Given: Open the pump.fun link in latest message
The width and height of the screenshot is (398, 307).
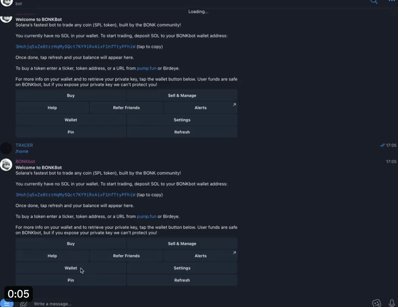Looking at the screenshot, I should (146, 216).
